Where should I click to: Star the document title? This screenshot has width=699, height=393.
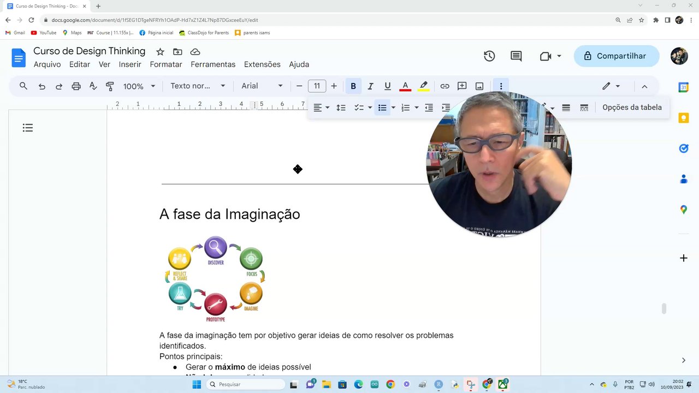click(160, 52)
